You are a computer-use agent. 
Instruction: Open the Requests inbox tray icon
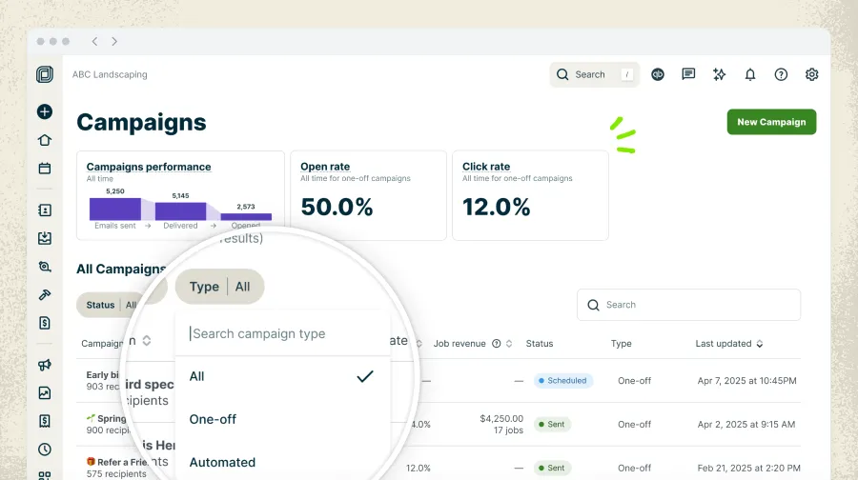click(45, 238)
